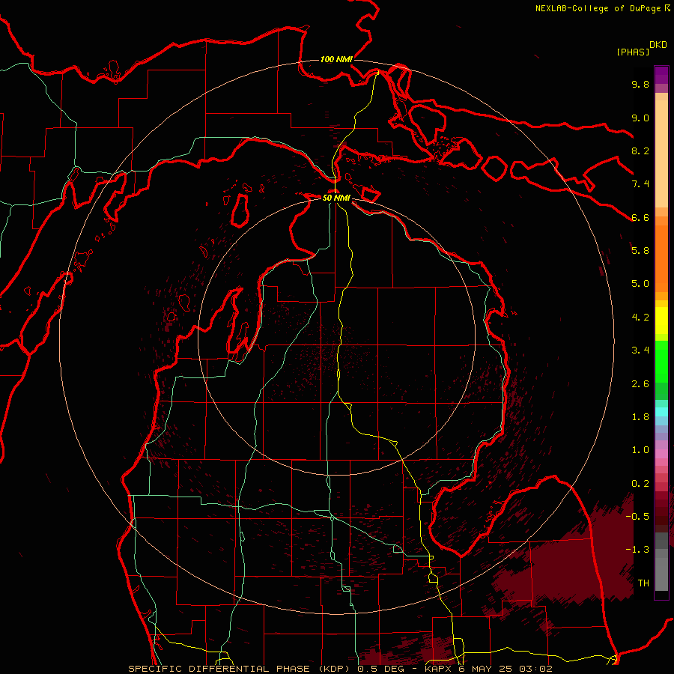Pick the 5.8 legend value
674x674 pixels.
coord(640,251)
